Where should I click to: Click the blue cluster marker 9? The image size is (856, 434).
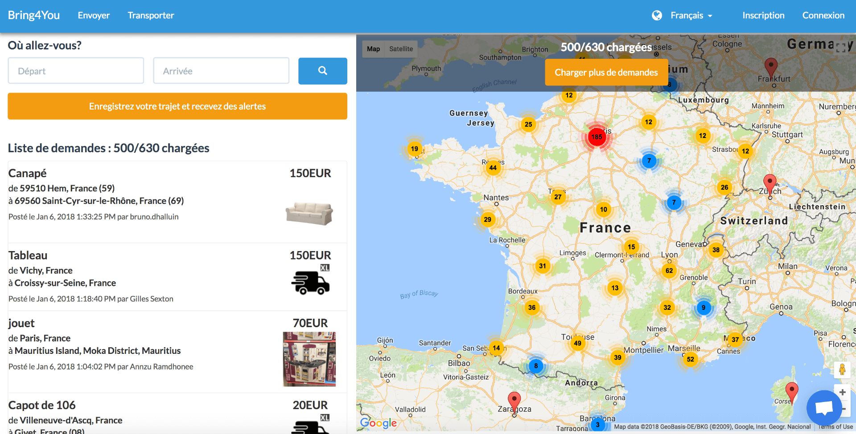[704, 308]
